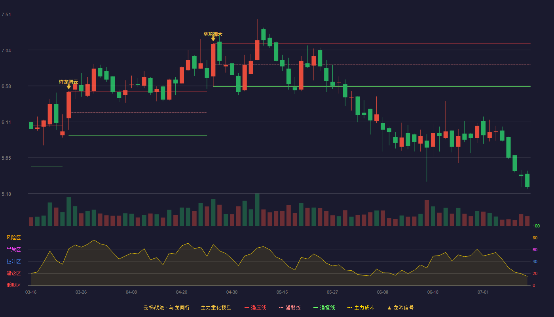Click the tall red candle under 祥龙腾云 marker
The width and height of the screenshot is (554, 317).
tap(68, 105)
